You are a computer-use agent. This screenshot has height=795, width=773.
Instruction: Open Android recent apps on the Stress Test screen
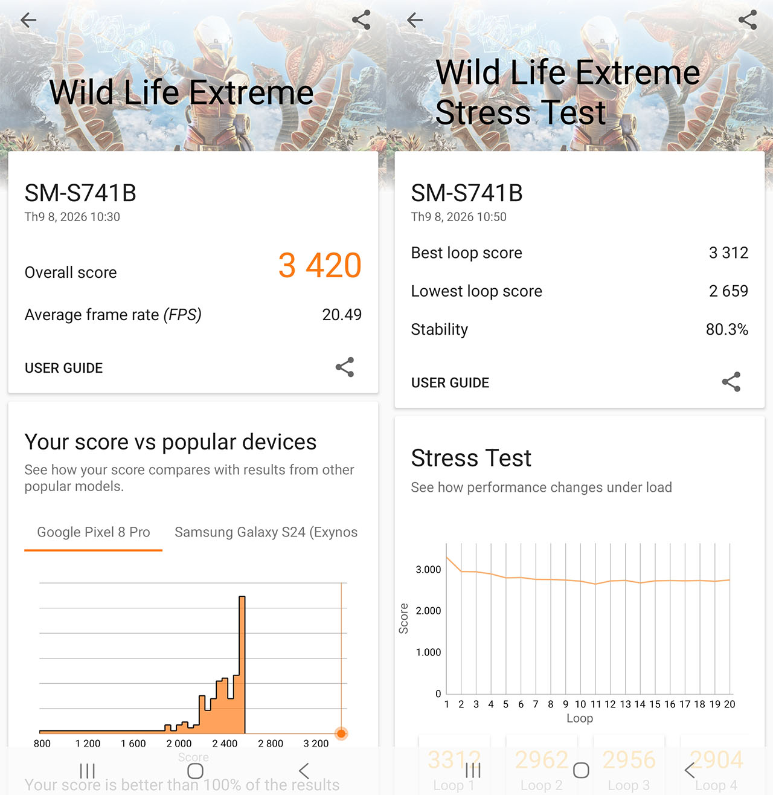click(x=473, y=770)
